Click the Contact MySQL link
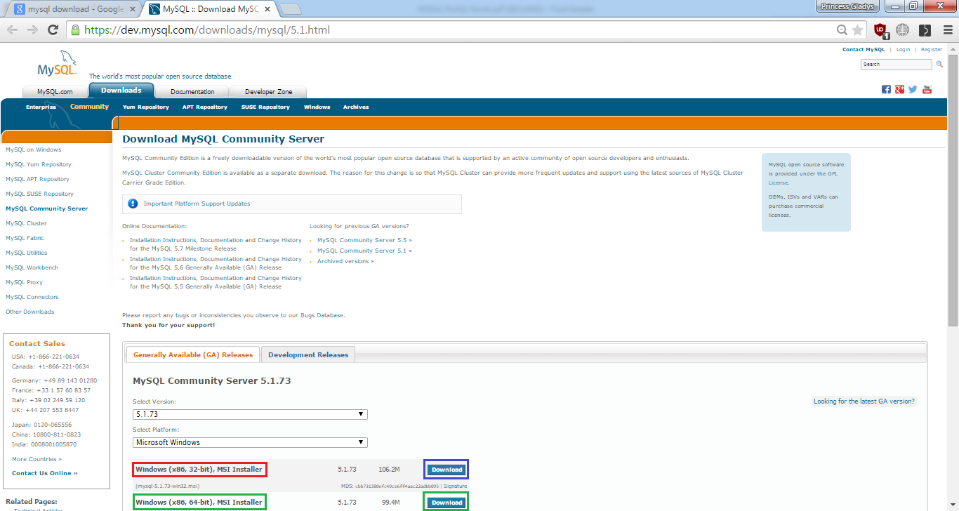 pos(864,50)
